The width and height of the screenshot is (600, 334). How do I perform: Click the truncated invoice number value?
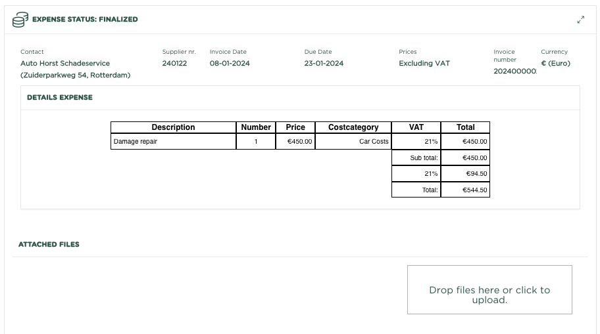[x=515, y=71]
